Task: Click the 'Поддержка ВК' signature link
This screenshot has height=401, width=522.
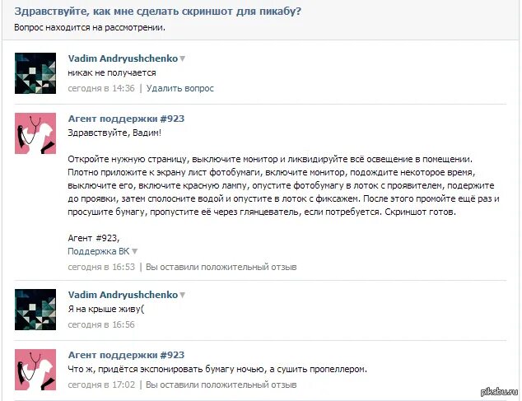Action: click(98, 251)
